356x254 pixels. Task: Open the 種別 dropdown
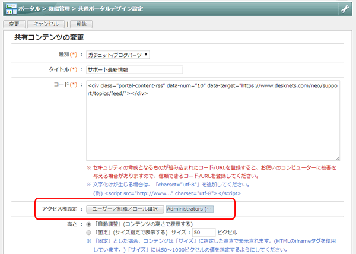click(x=118, y=55)
